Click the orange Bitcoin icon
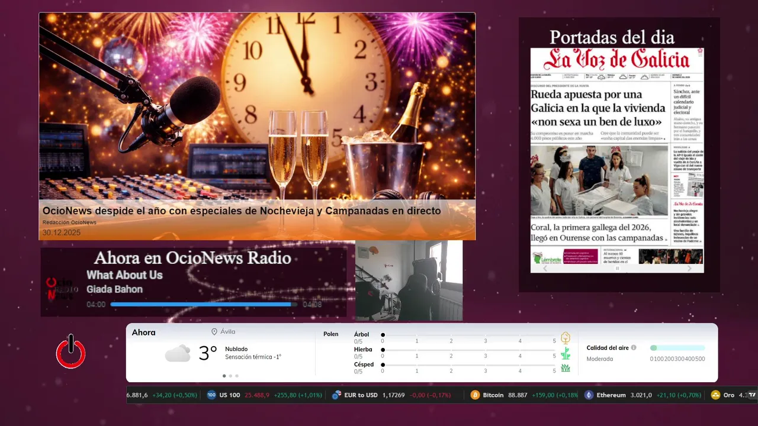Screen dimensions: 758x426 tap(475, 395)
